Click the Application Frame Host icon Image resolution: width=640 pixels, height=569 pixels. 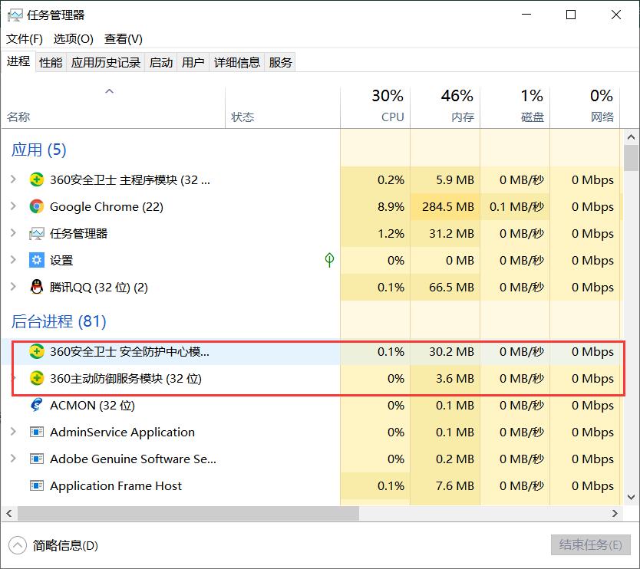click(36, 485)
